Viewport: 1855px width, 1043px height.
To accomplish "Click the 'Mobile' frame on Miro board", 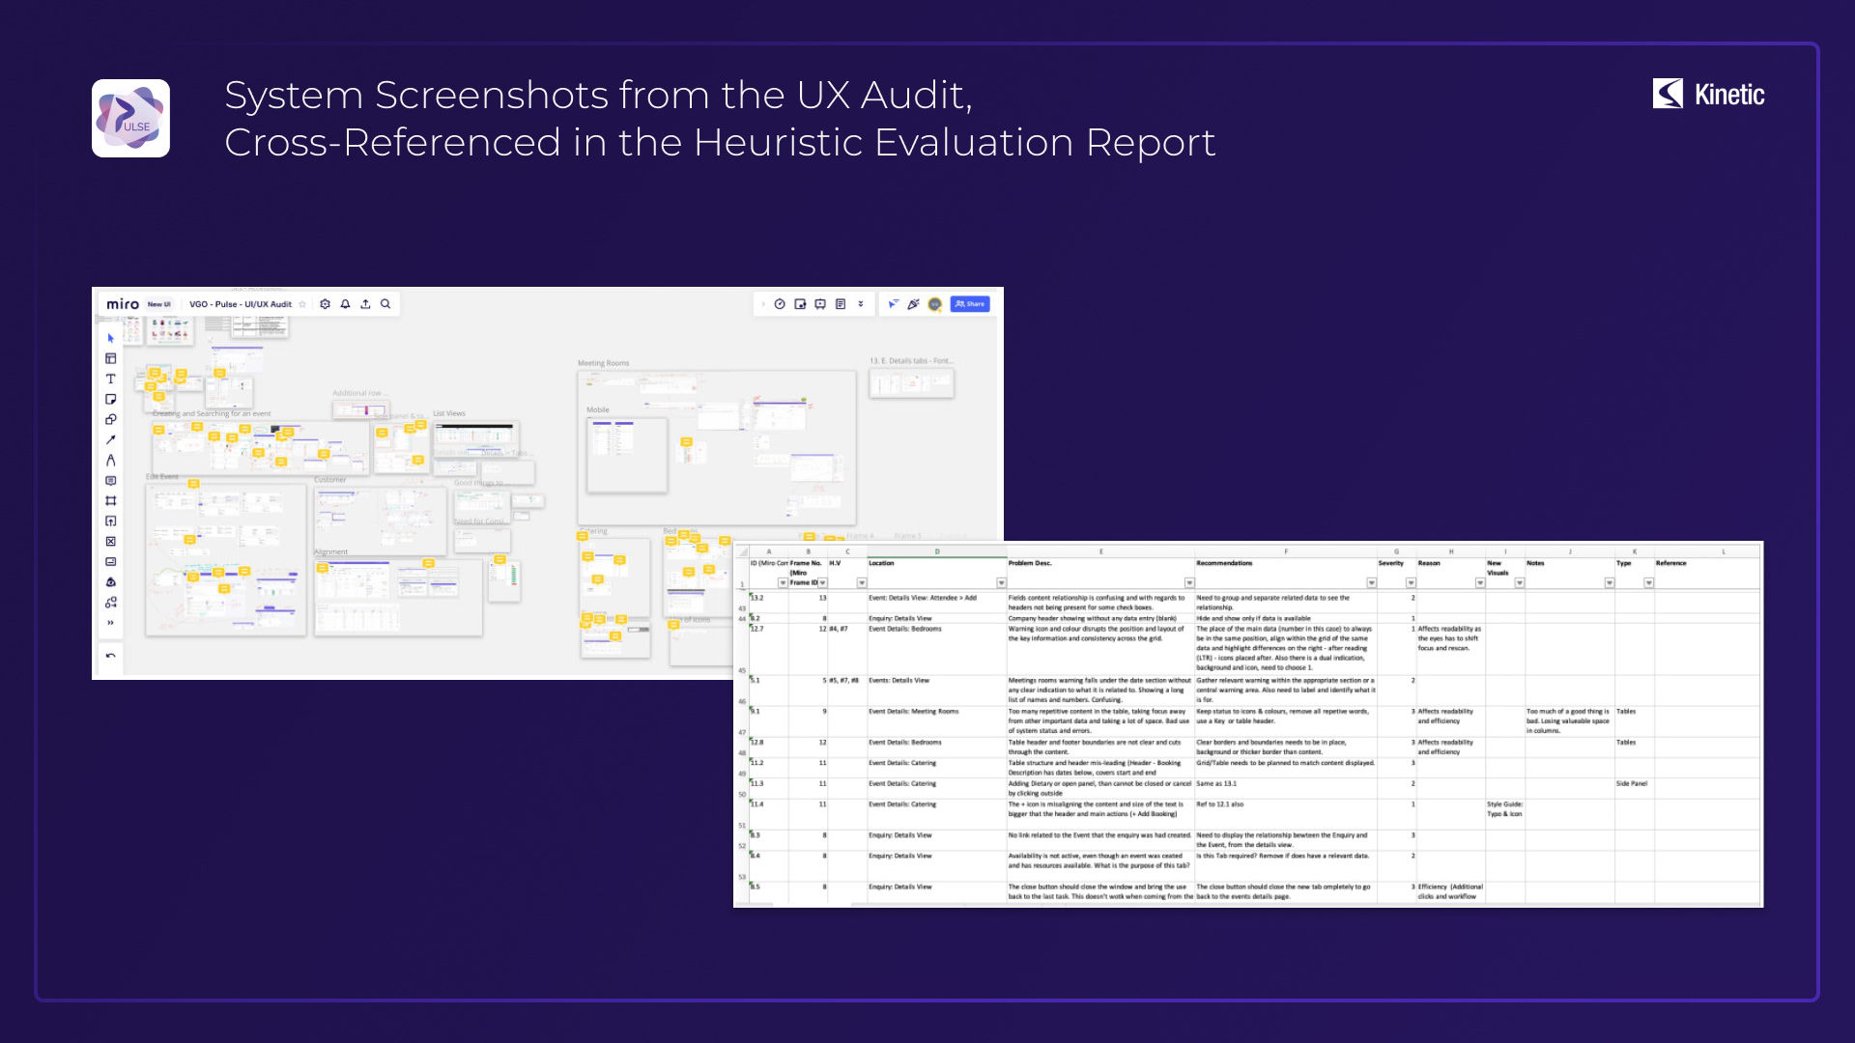I will pyautogui.click(x=627, y=454).
